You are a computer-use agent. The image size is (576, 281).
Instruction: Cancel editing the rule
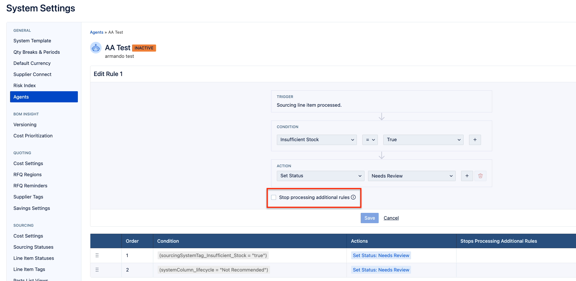391,218
